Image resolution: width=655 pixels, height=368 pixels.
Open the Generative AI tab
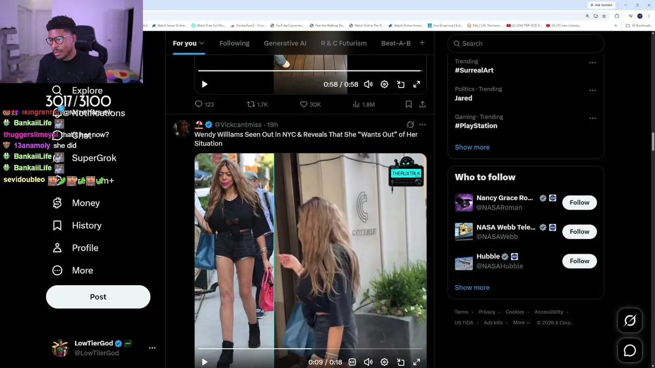coord(285,43)
